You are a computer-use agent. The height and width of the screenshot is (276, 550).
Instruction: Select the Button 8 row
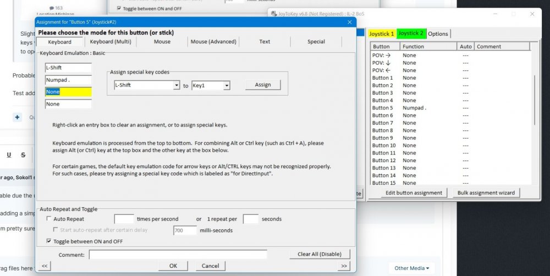pyautogui.click(x=450, y=130)
